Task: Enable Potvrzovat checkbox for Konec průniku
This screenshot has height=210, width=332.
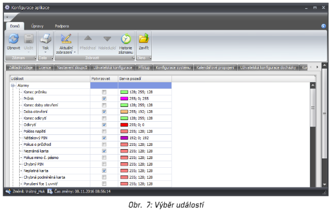Action: [104, 92]
